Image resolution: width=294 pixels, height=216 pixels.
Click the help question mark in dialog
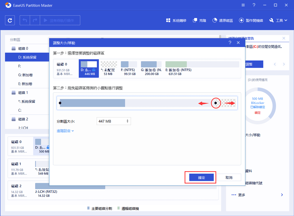click(x=230, y=42)
